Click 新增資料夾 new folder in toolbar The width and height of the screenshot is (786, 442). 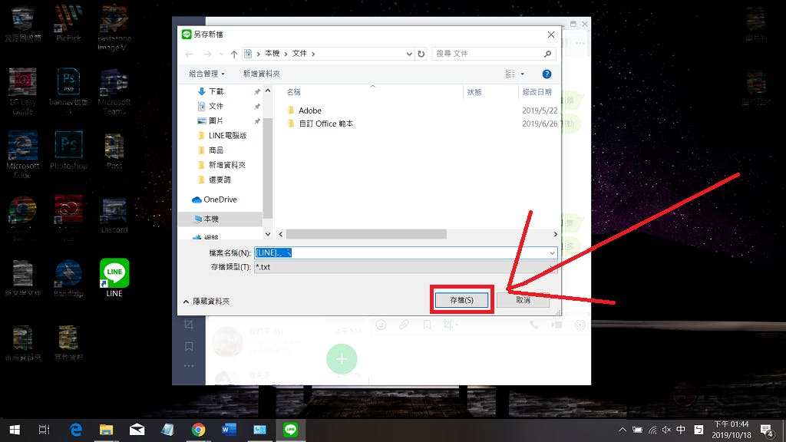(261, 74)
